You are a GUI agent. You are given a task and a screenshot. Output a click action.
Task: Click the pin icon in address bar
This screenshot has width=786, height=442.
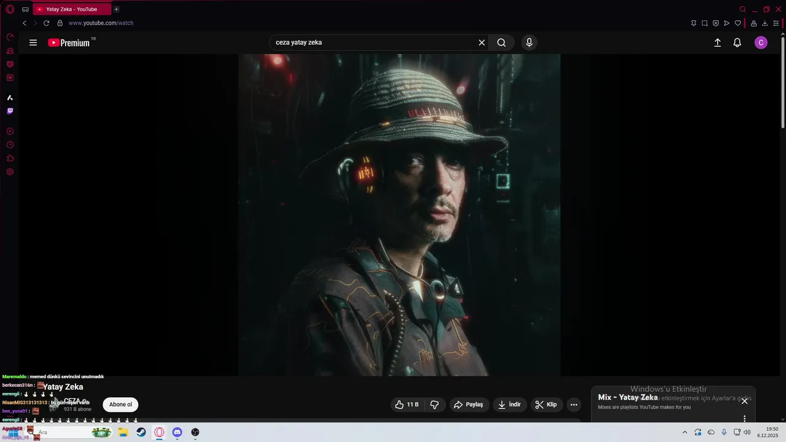pos(694,23)
